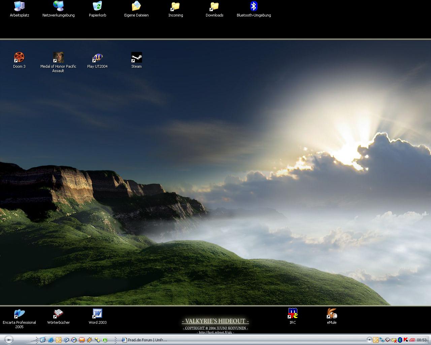Screen dimensions: 431x345
Task: Open Word 2003 from the desktop
Action: 97,314
